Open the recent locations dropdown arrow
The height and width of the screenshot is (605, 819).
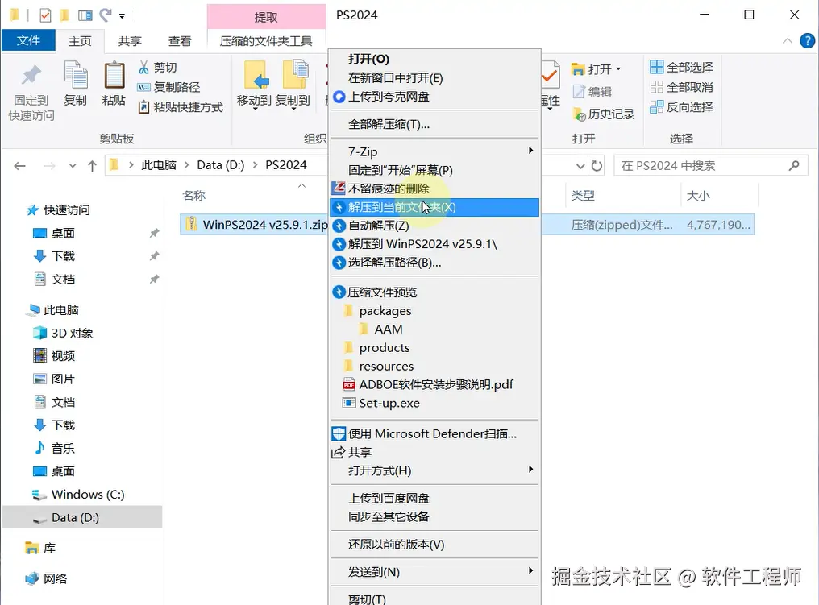click(x=72, y=166)
